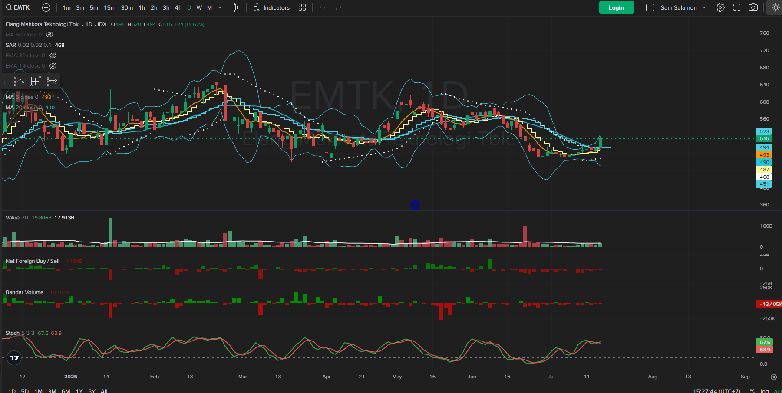Open the candlestick chart style selector

point(236,7)
